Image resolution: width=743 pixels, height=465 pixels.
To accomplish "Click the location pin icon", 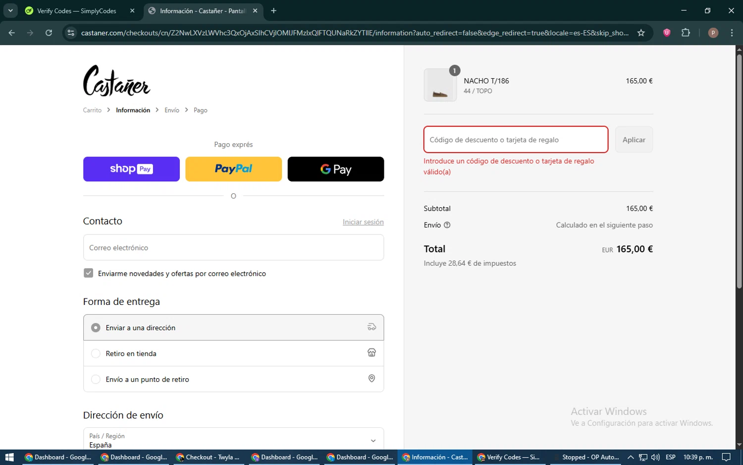I will (x=371, y=378).
